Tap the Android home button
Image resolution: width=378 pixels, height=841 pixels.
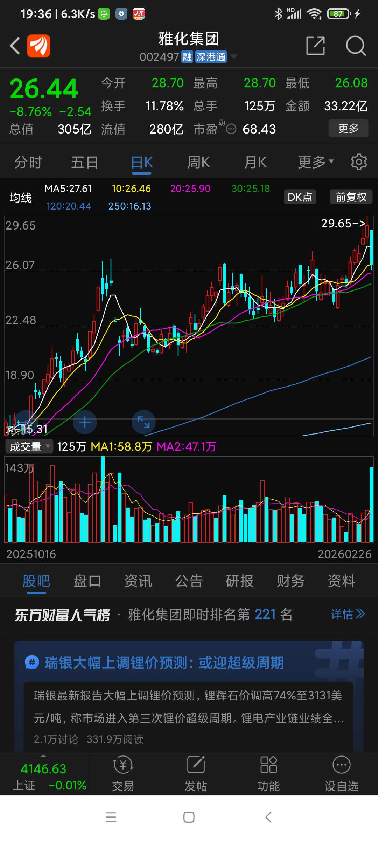tap(189, 817)
